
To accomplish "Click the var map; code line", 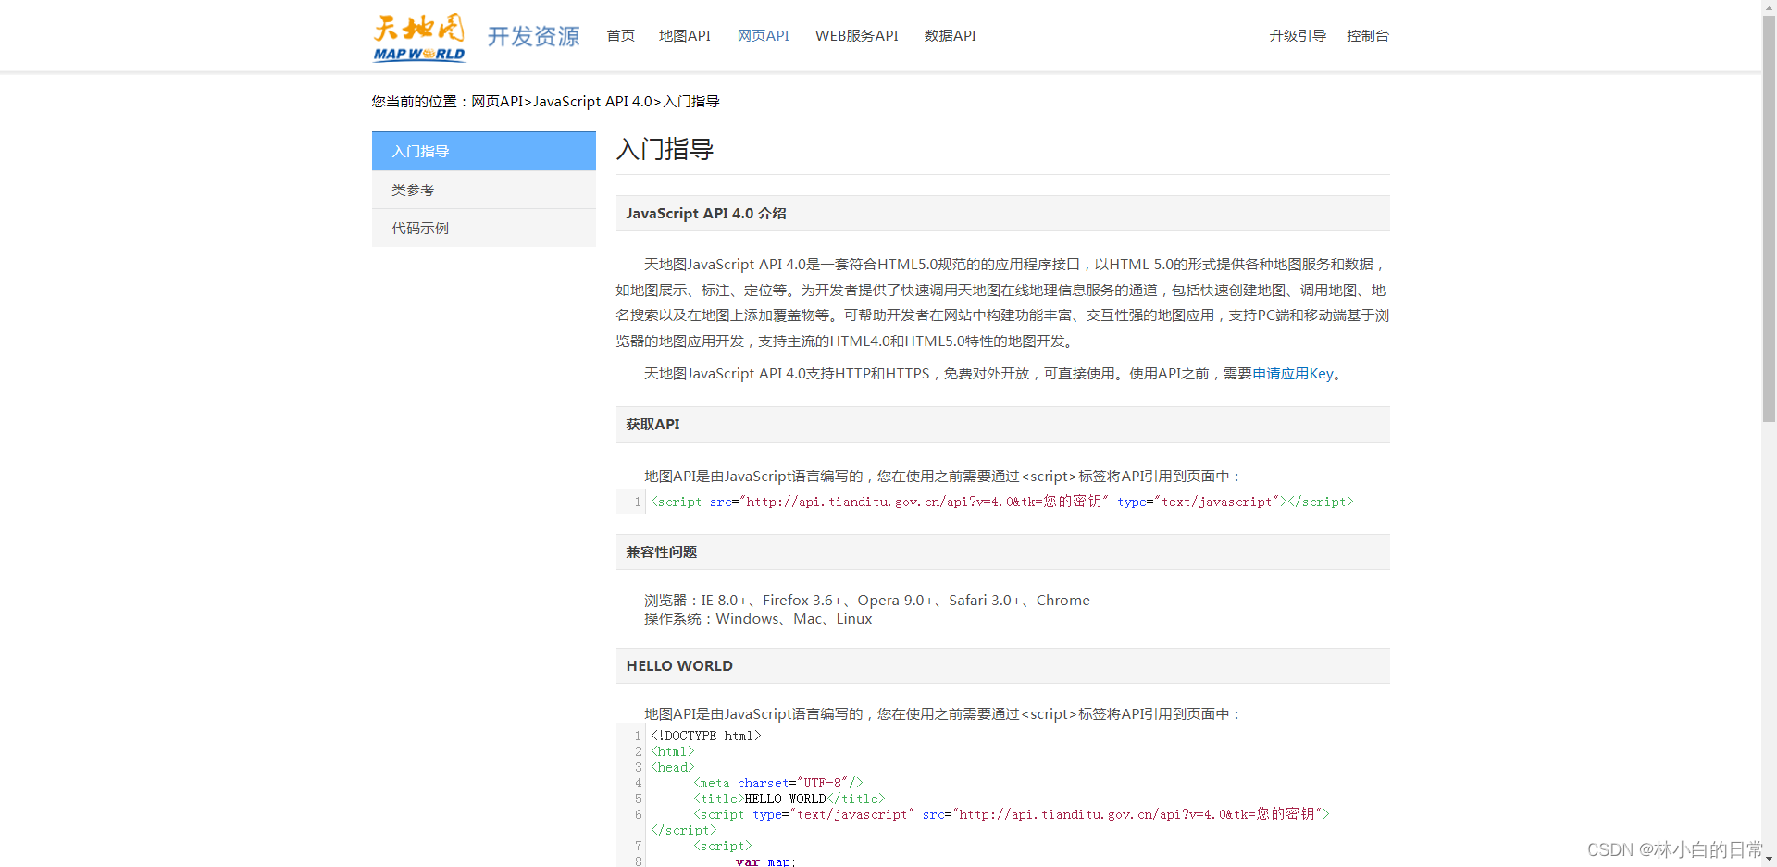I will pos(765,861).
